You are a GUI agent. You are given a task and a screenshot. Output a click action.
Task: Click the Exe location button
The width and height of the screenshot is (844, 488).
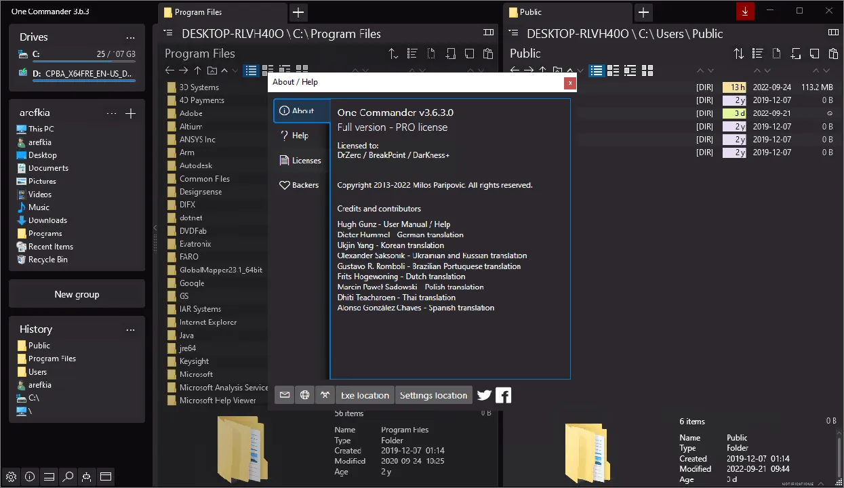(365, 395)
